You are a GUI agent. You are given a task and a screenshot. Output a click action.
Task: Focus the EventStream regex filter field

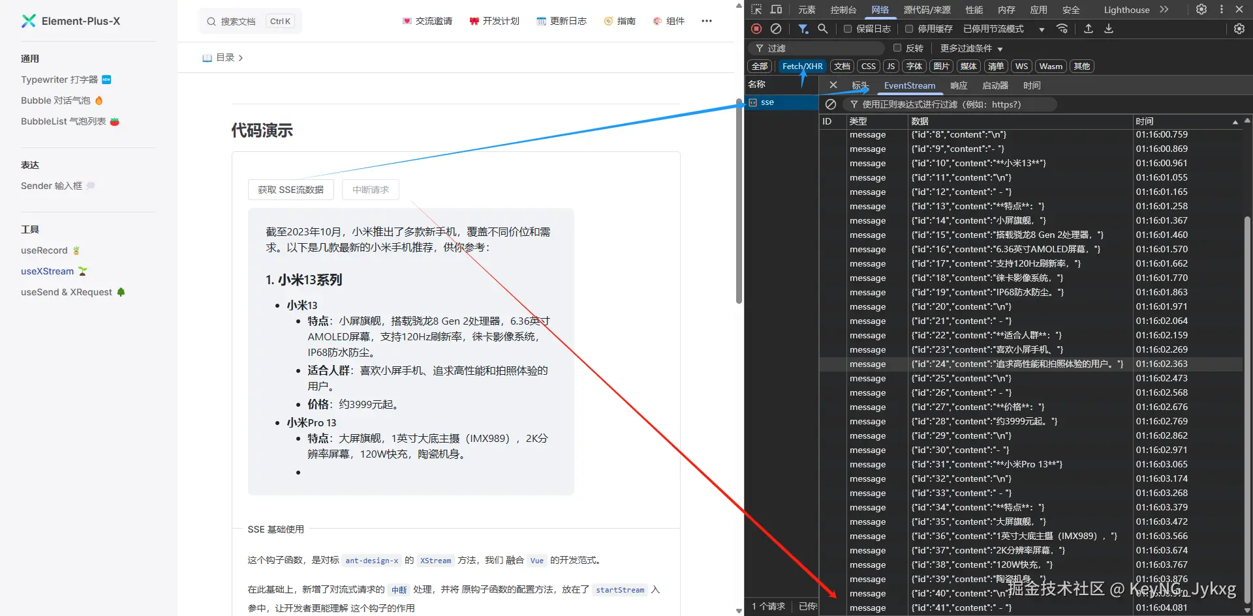click(949, 104)
